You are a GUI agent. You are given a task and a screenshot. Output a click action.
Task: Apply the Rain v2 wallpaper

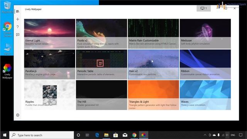153,64
